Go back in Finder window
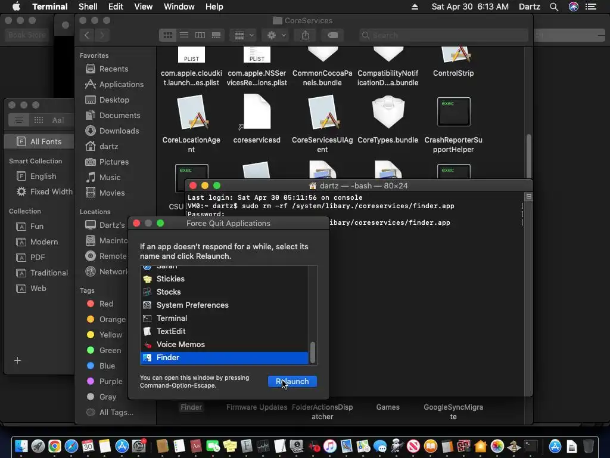 point(87,35)
